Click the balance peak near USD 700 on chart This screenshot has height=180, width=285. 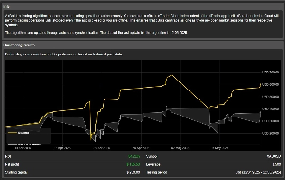coord(172,75)
